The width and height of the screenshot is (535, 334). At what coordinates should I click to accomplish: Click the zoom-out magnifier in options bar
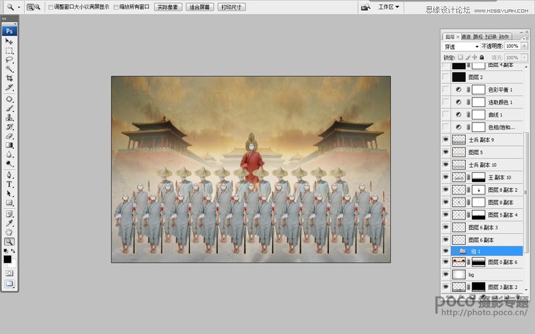[38, 7]
